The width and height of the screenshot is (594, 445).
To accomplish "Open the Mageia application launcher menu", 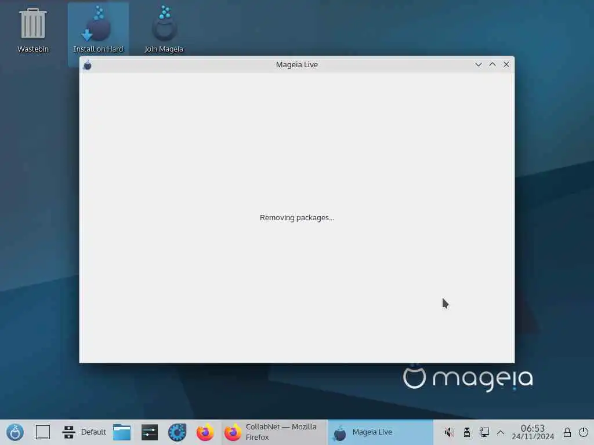I will pos(15,432).
